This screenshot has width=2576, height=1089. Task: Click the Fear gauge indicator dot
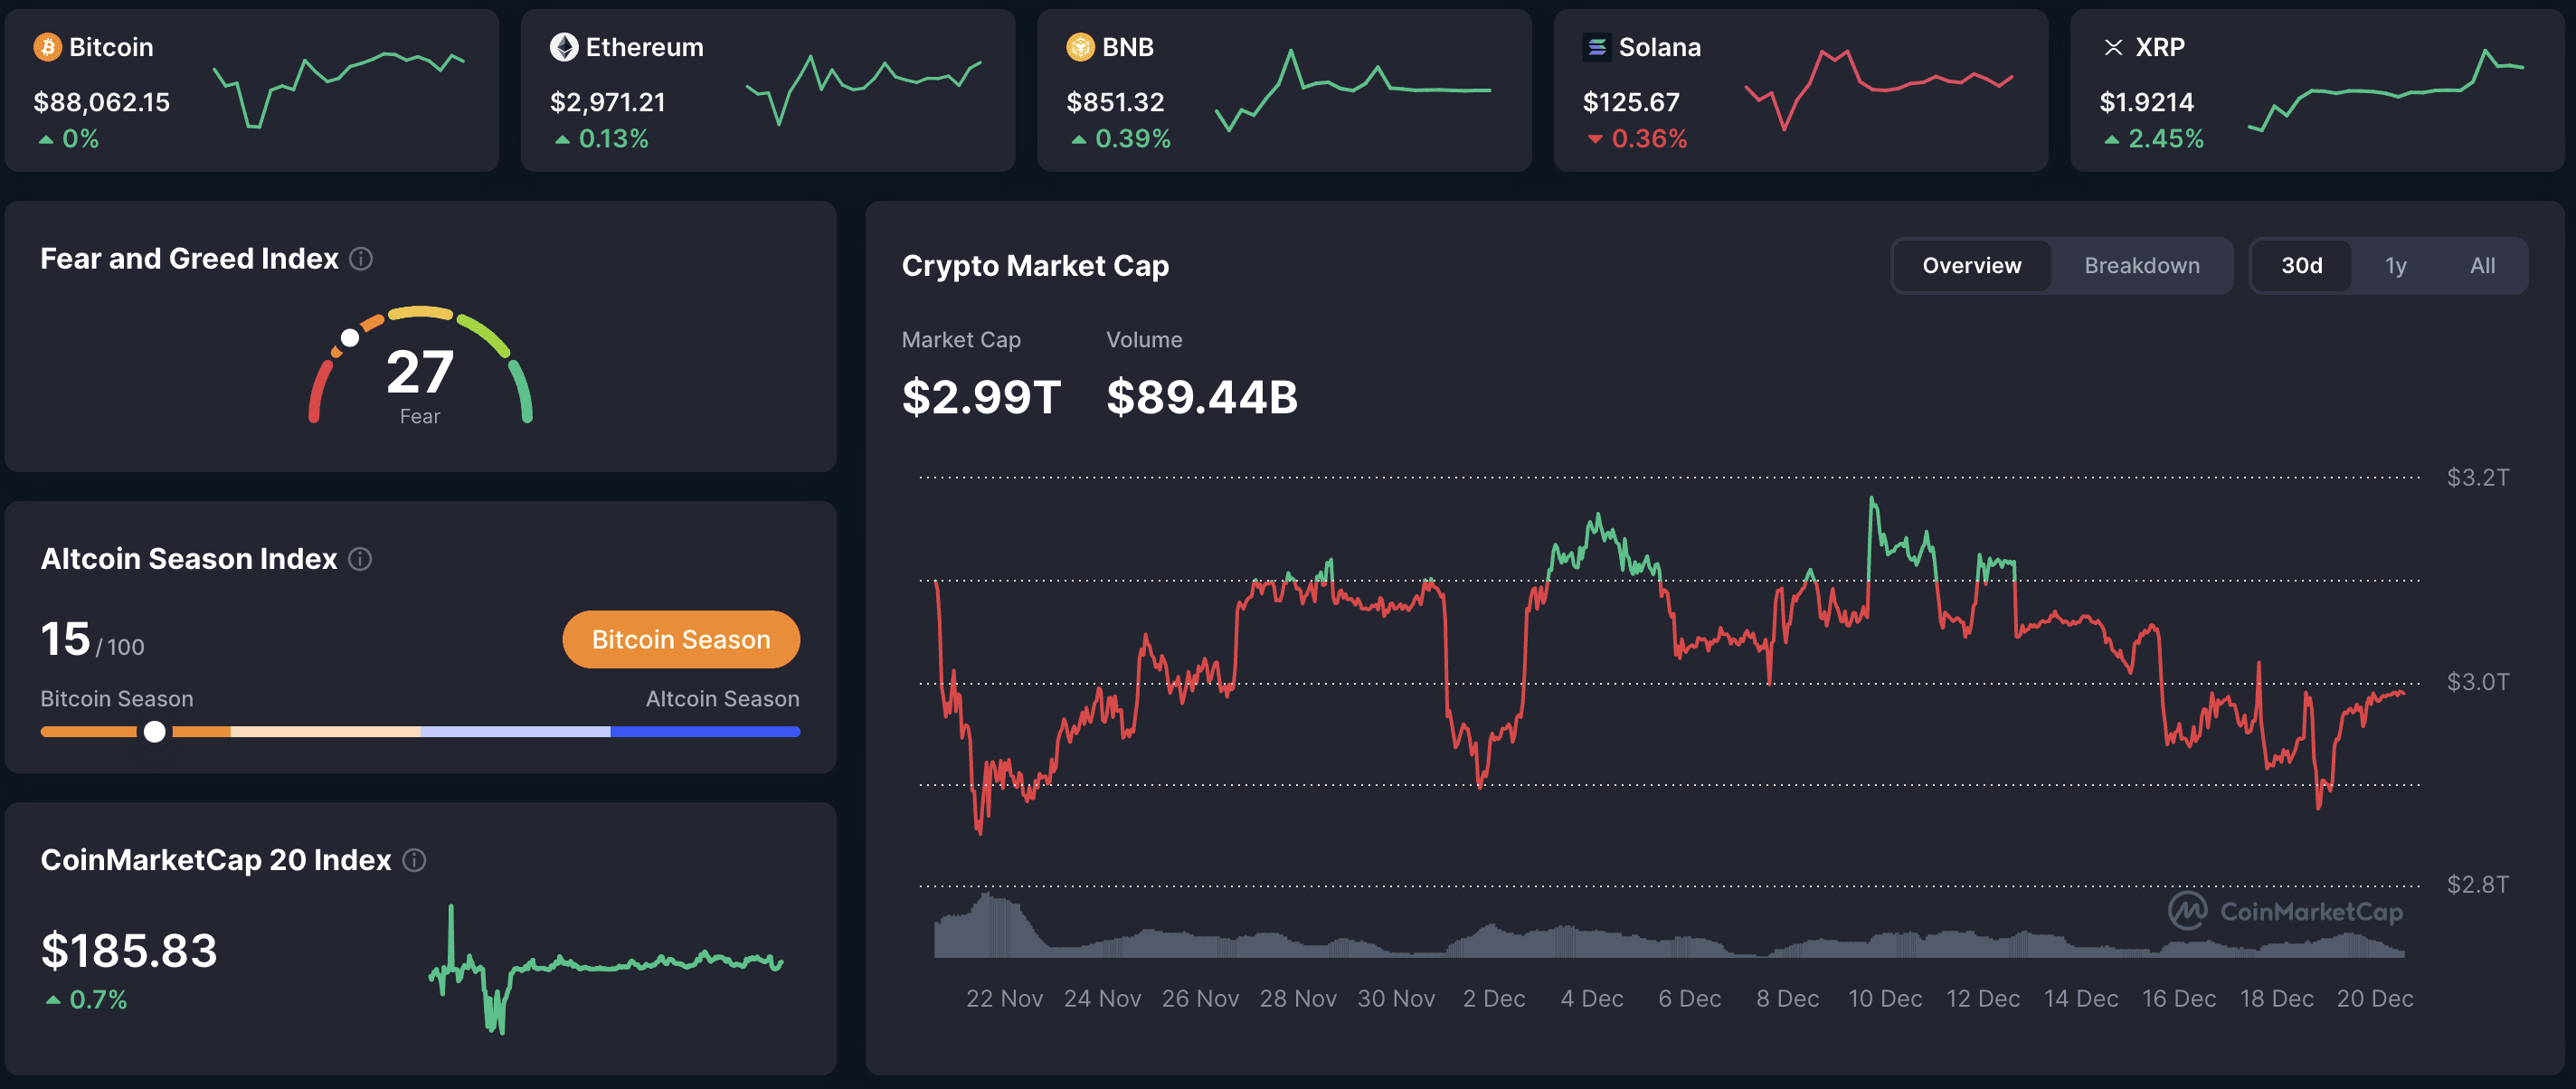[350, 338]
